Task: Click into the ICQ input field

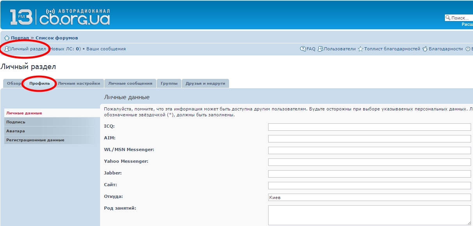Action: (x=369, y=127)
